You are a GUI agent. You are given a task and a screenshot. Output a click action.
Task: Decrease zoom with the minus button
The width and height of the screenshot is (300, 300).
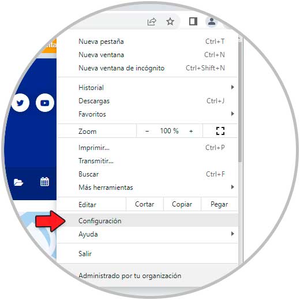click(x=147, y=131)
